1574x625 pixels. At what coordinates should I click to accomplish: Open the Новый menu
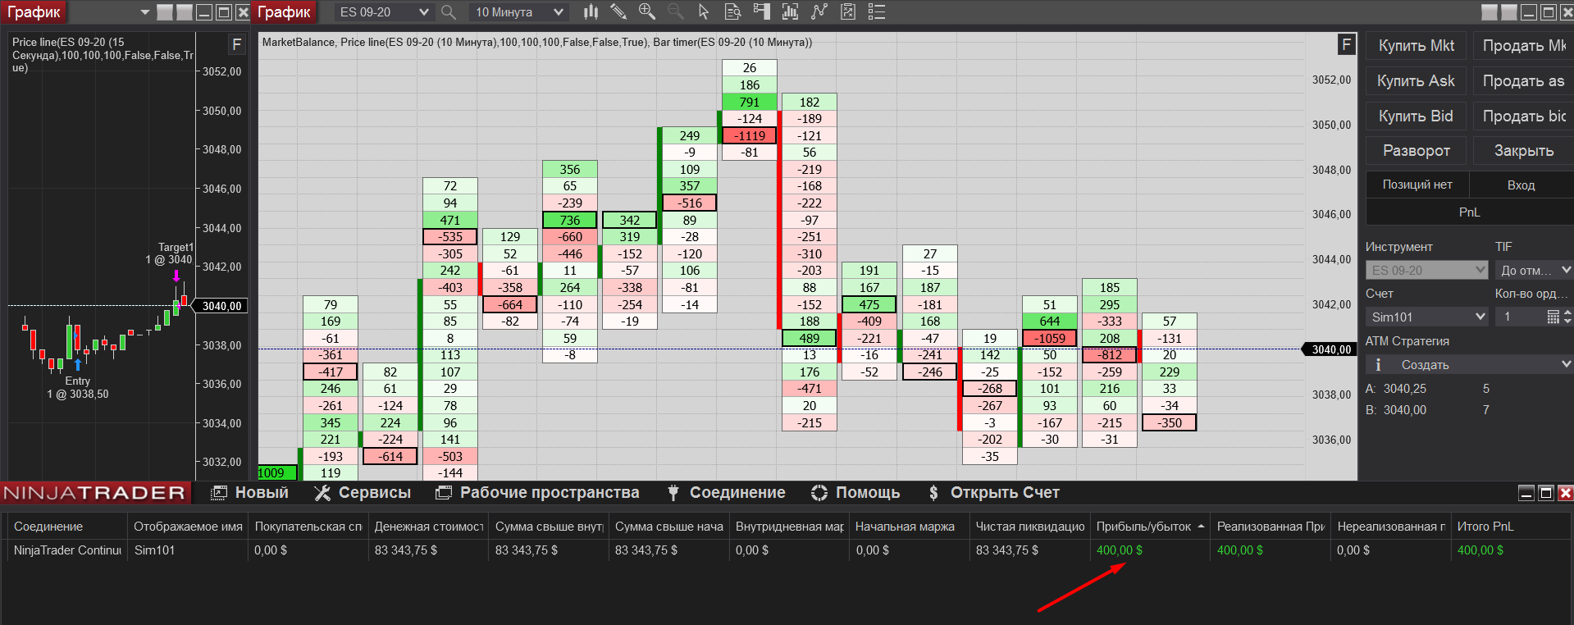tap(250, 493)
